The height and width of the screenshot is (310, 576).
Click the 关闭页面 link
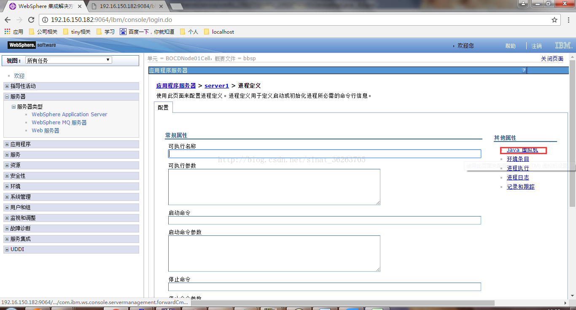click(552, 59)
